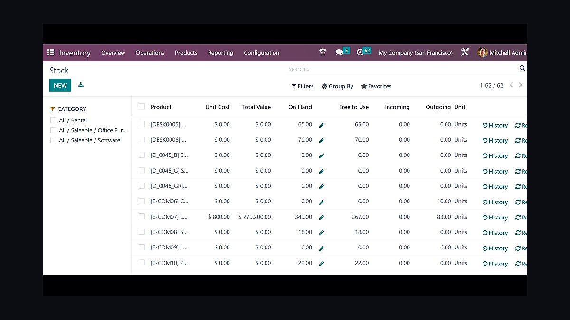
Task: Open History for D_0045_B row
Action: click(495, 156)
